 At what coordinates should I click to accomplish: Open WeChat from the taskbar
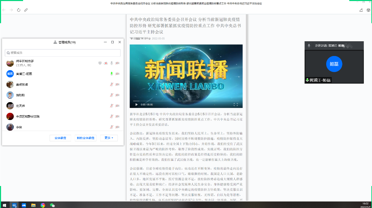pyautogui.click(x=52, y=205)
